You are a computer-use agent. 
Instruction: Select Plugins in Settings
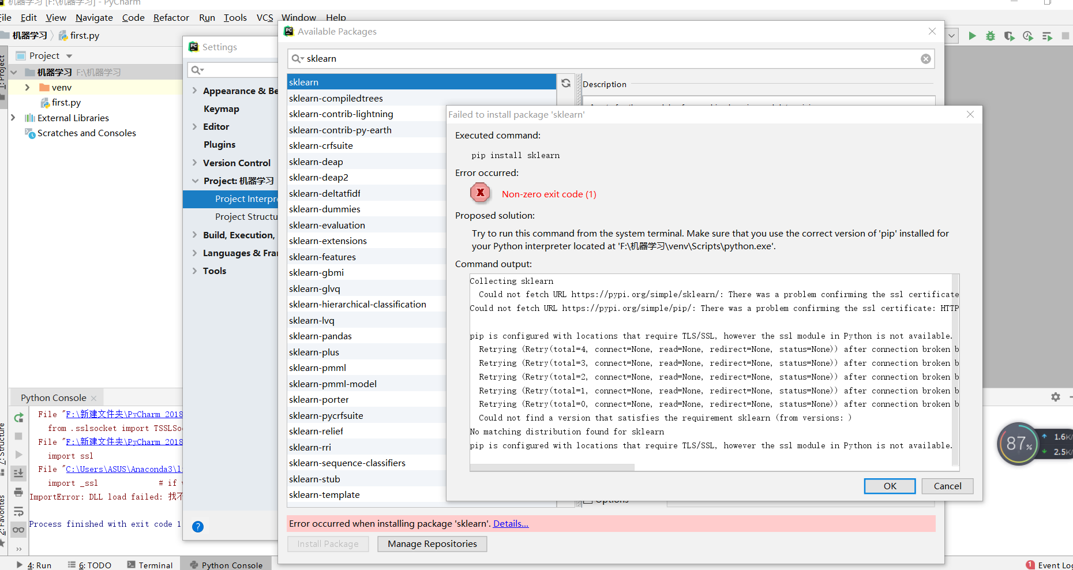[219, 144]
